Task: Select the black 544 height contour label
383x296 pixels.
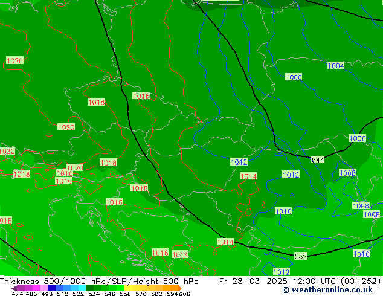Action: click(318, 160)
